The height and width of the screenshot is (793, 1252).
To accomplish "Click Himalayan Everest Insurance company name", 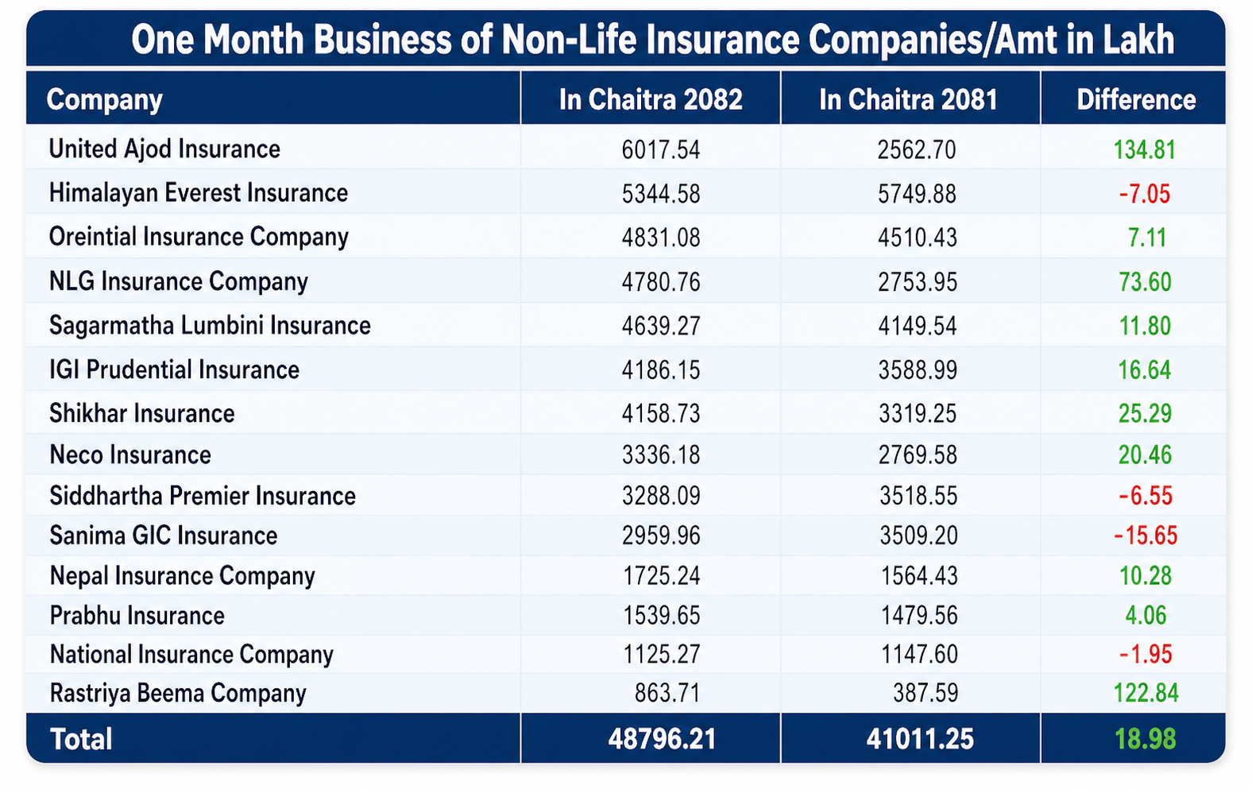I will point(198,193).
